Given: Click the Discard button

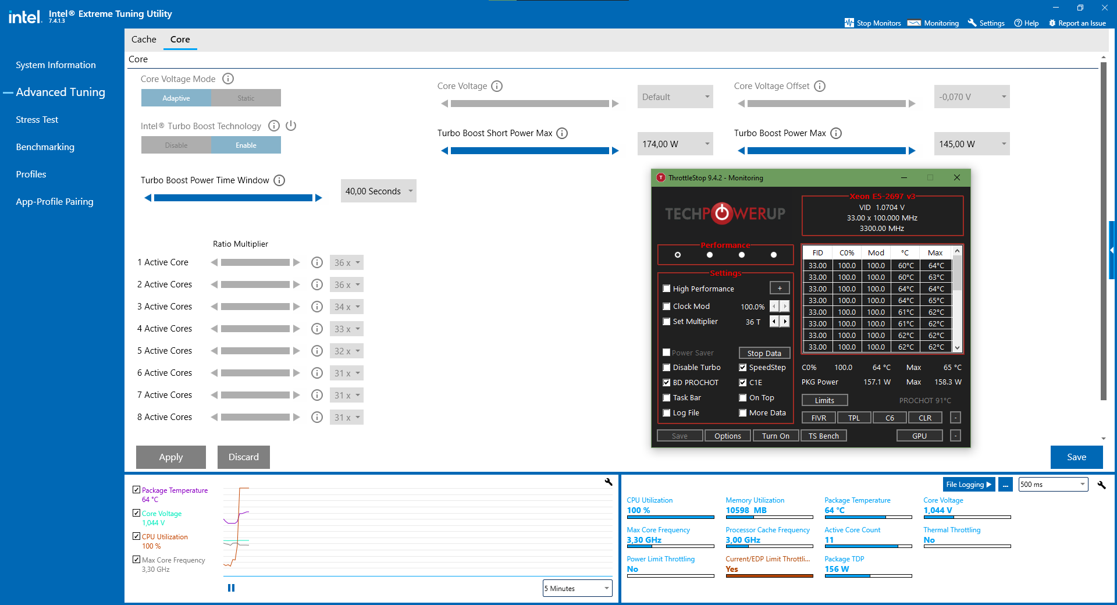Looking at the screenshot, I should tap(244, 457).
